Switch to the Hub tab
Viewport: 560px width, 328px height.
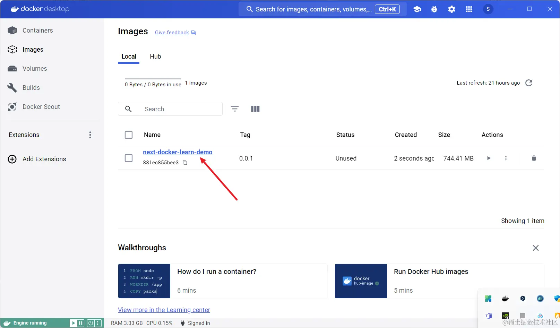click(x=155, y=57)
